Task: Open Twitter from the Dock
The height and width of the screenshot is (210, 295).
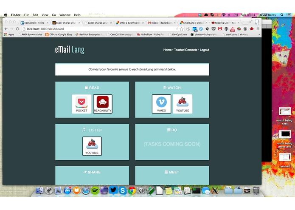Action: (x=113, y=190)
